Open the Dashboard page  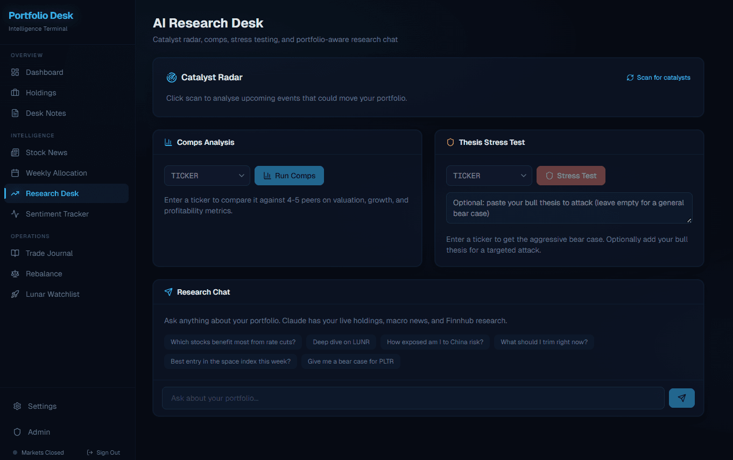pos(66,72)
